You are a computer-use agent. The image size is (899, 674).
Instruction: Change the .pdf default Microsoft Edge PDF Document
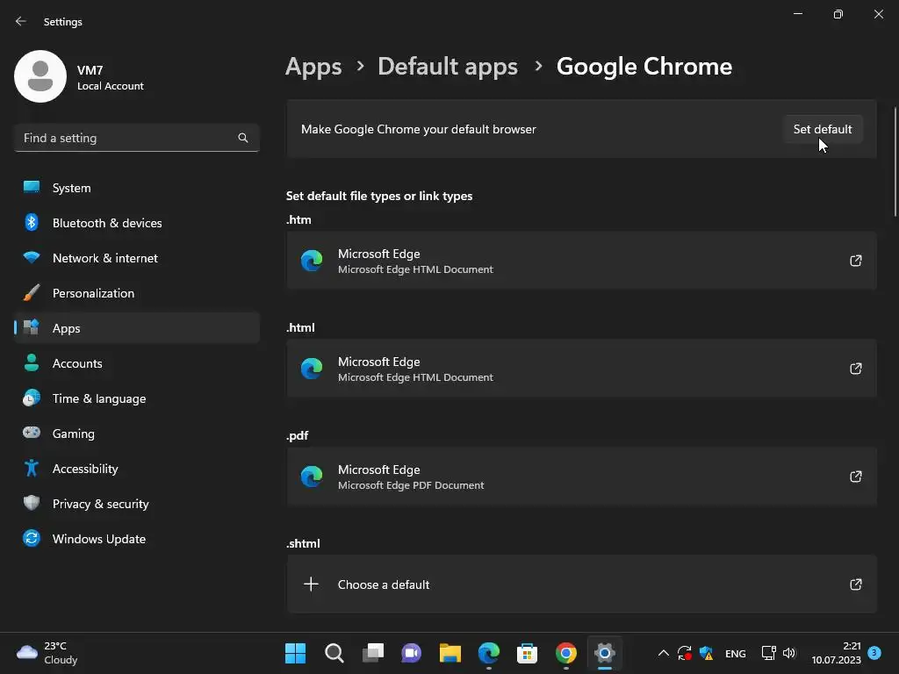pos(581,477)
